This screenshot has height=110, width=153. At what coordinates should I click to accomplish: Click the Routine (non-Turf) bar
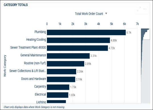pyautogui.click(x=65, y=64)
